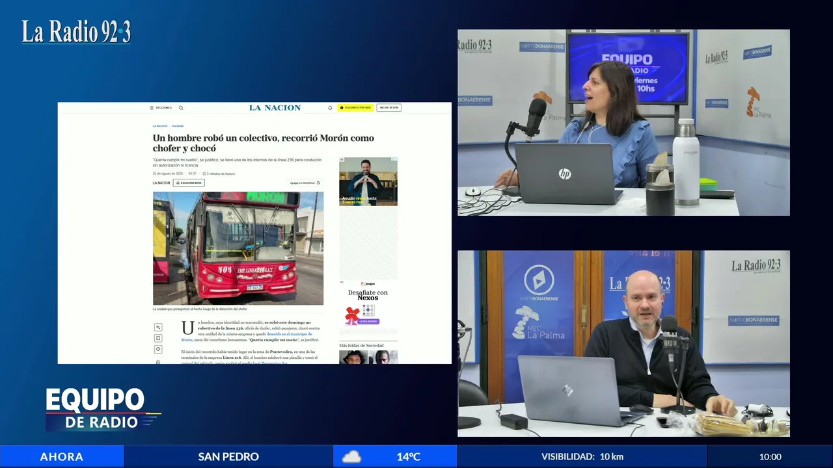Click the Jugá Ahora button for Nexos
Image resolution: width=833 pixels, height=468 pixels.
(x=368, y=321)
